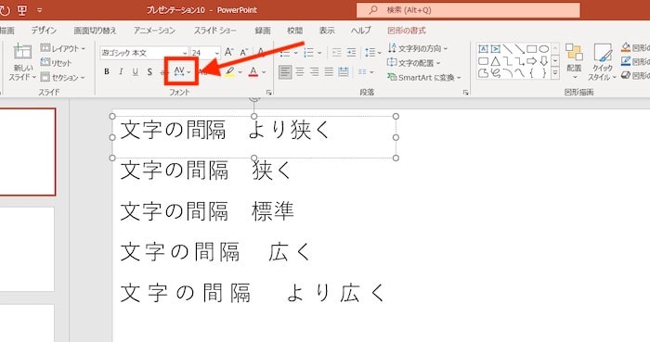Align paragraph text to the right
The image size is (650, 342).
pos(314,72)
